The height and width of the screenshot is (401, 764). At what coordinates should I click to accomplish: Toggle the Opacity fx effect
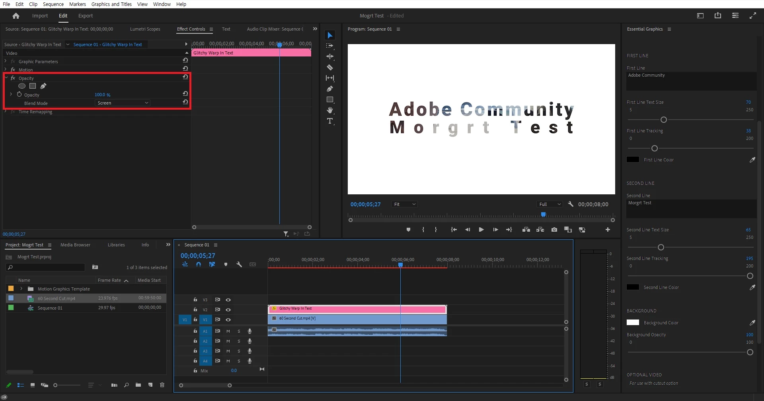click(13, 78)
